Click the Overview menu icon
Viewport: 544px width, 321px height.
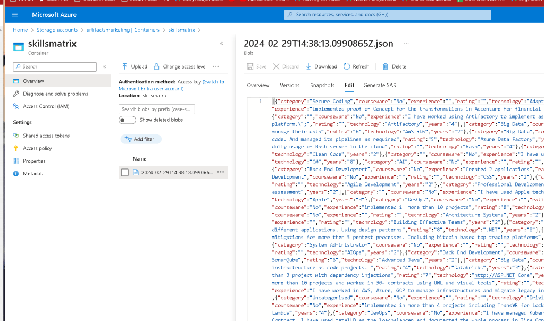tap(16, 81)
